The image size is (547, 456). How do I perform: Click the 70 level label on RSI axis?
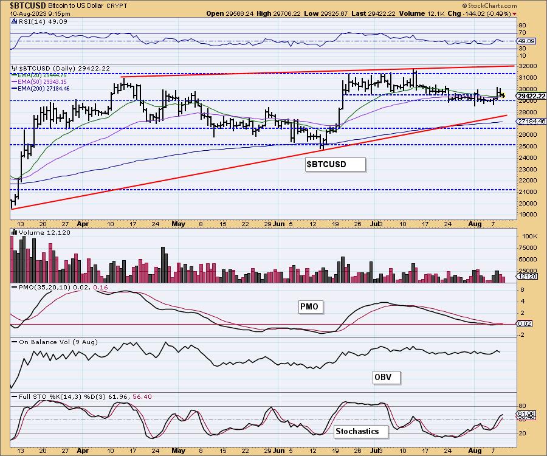522,33
